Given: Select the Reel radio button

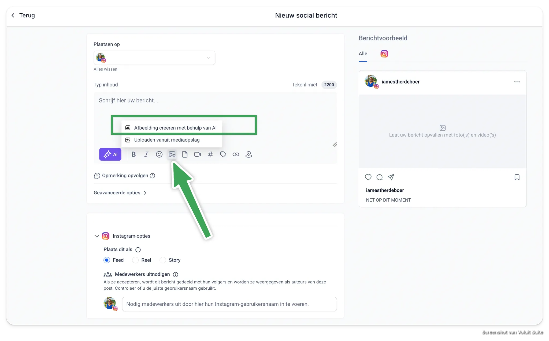Looking at the screenshot, I should click(135, 260).
